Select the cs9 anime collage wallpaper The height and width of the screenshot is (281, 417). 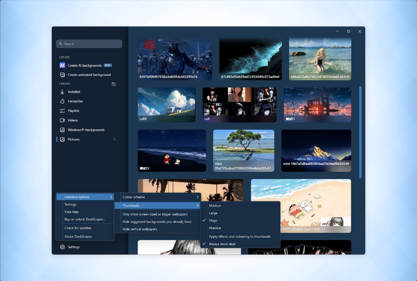coord(240,105)
